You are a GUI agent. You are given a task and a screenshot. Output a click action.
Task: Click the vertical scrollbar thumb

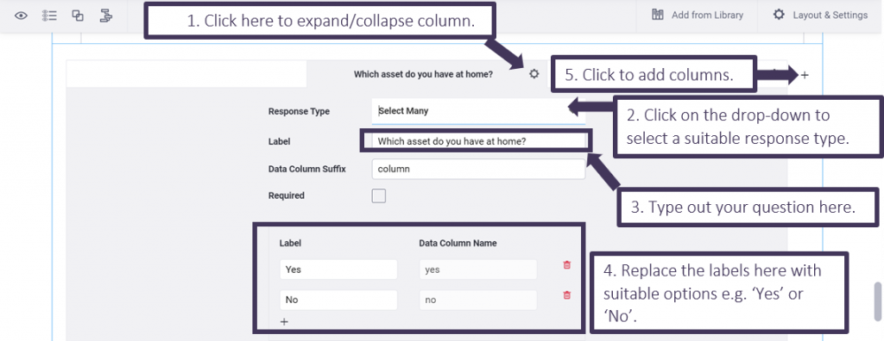[x=877, y=301]
